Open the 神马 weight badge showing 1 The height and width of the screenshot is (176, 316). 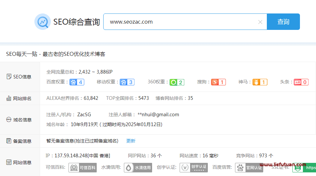(260, 82)
